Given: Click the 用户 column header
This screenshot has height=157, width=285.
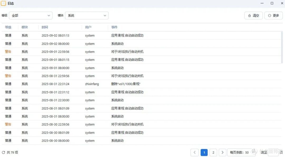Looking at the screenshot, I should (x=88, y=27).
